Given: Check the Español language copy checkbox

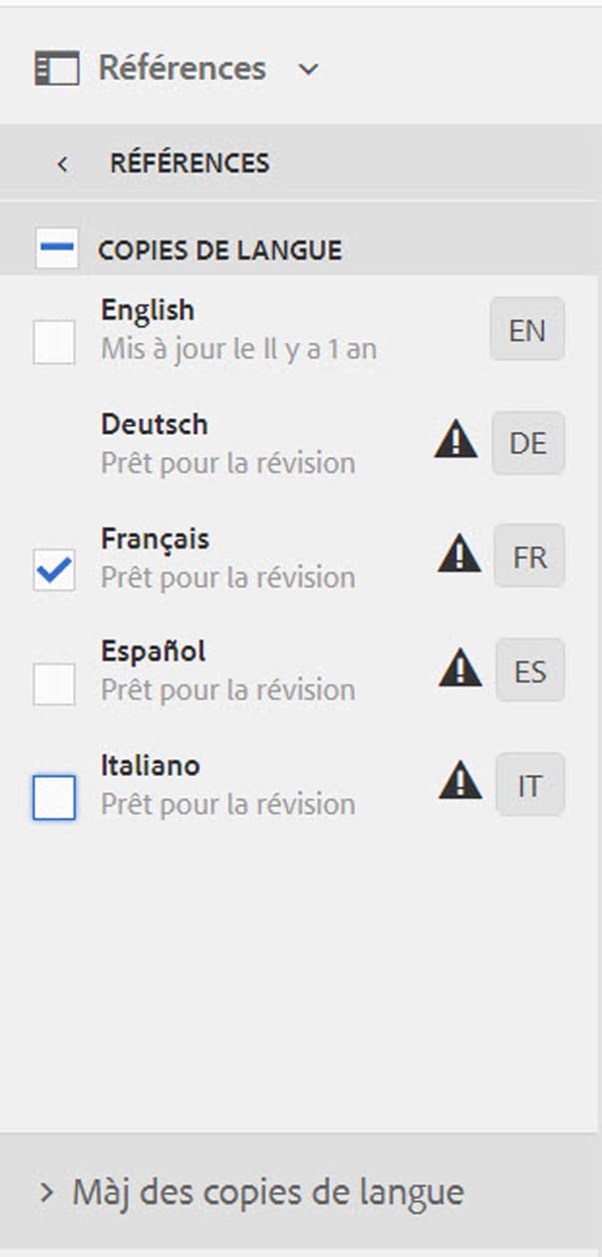Looking at the screenshot, I should [x=54, y=684].
